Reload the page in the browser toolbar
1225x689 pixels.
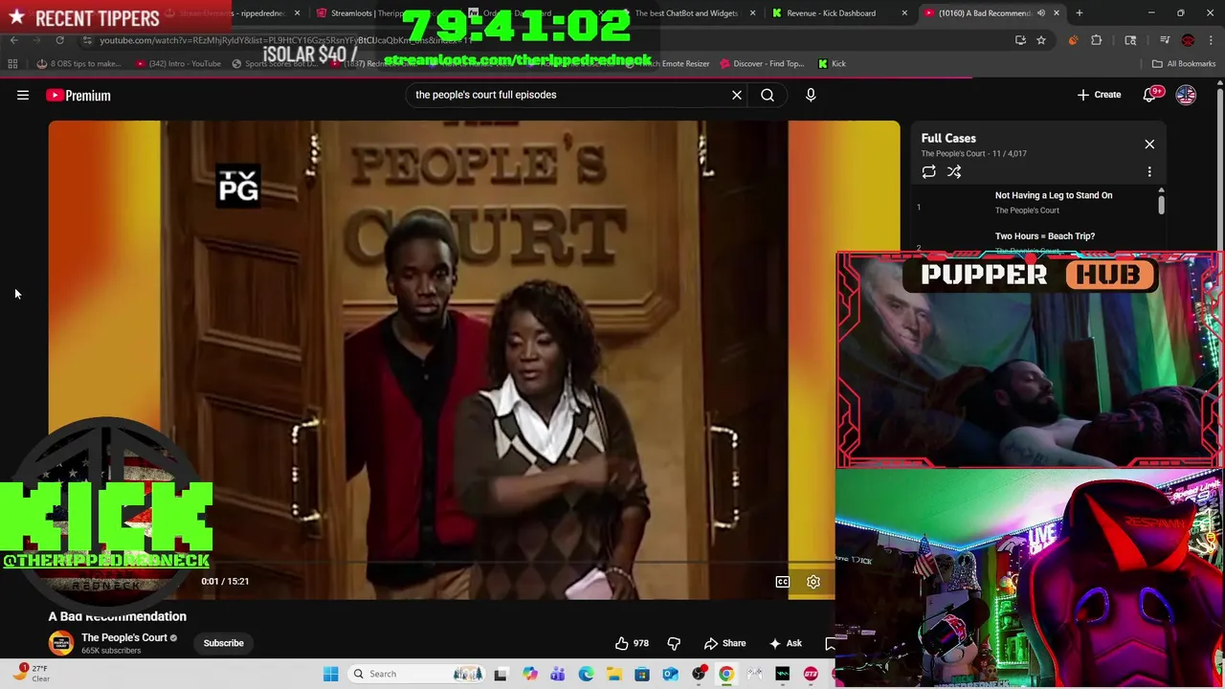coord(59,40)
